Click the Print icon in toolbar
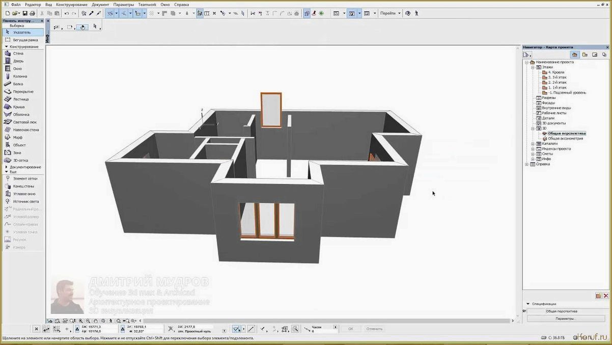Viewport: 612px width, 345px height. [33, 13]
